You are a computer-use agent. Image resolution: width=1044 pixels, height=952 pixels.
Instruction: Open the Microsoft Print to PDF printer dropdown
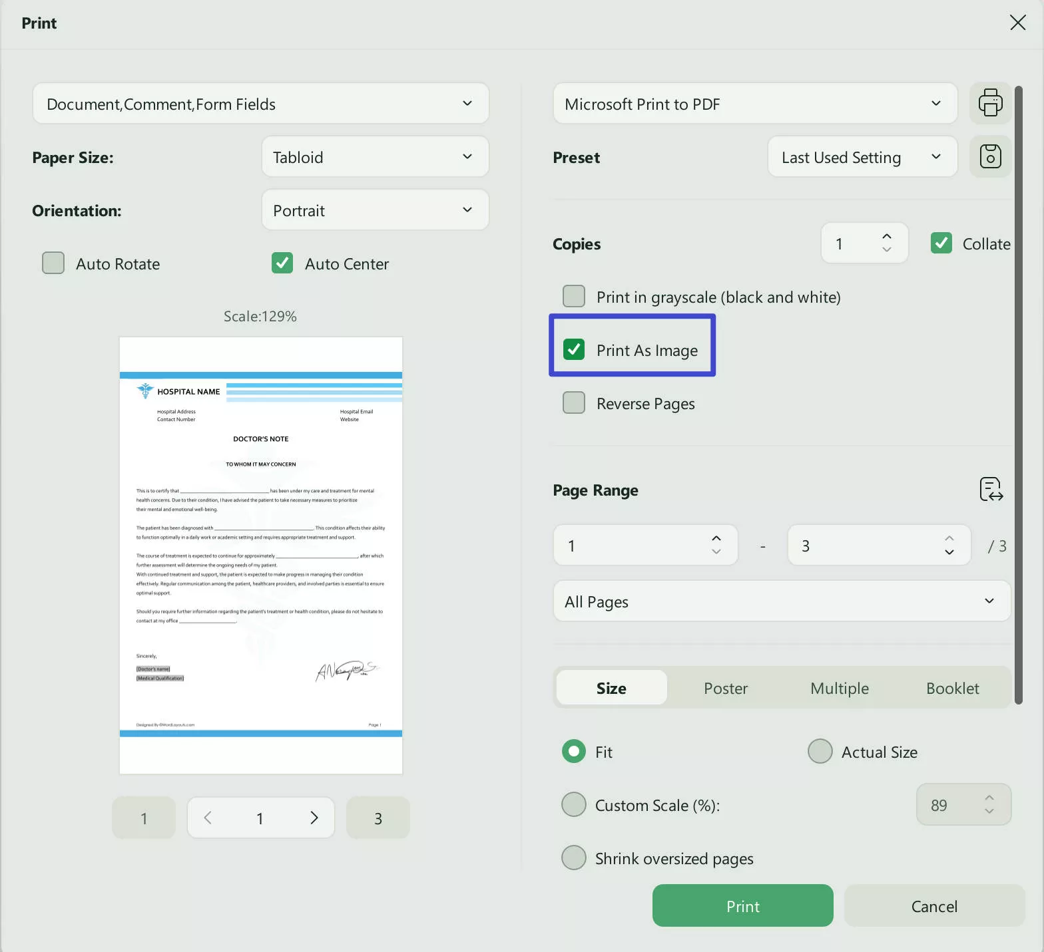click(x=756, y=103)
